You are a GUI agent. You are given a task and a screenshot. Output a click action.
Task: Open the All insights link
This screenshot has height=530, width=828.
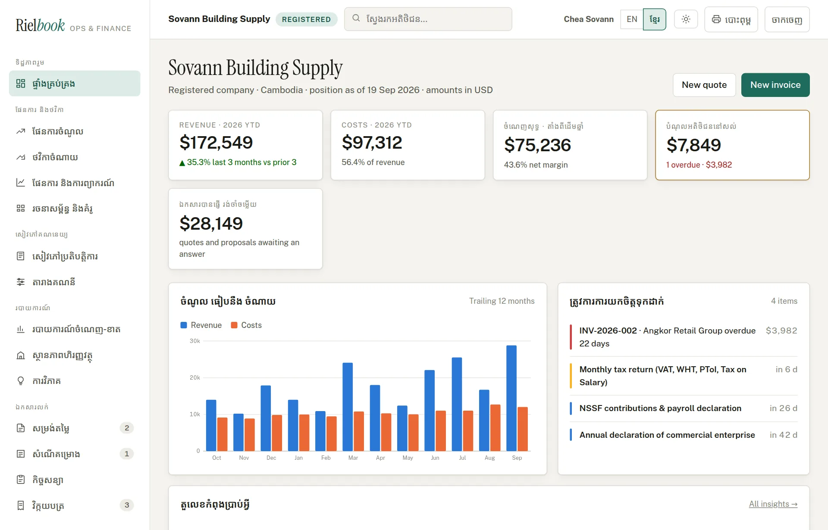(773, 504)
